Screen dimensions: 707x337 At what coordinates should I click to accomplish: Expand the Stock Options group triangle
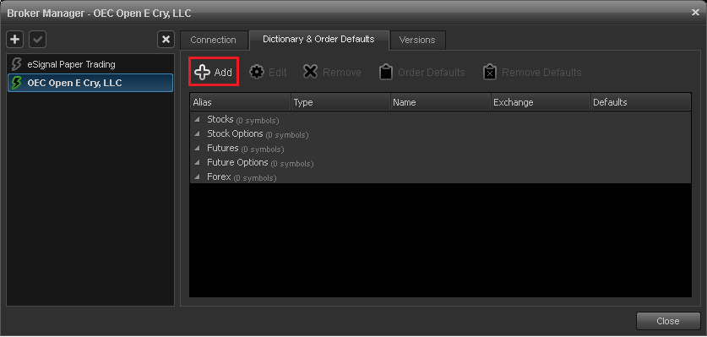pyautogui.click(x=197, y=134)
